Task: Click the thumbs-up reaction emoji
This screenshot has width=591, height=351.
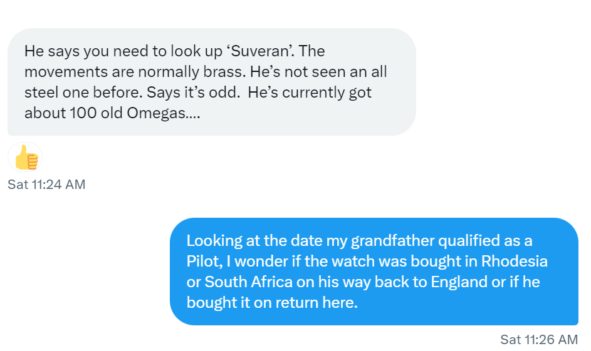Action: coord(26,158)
